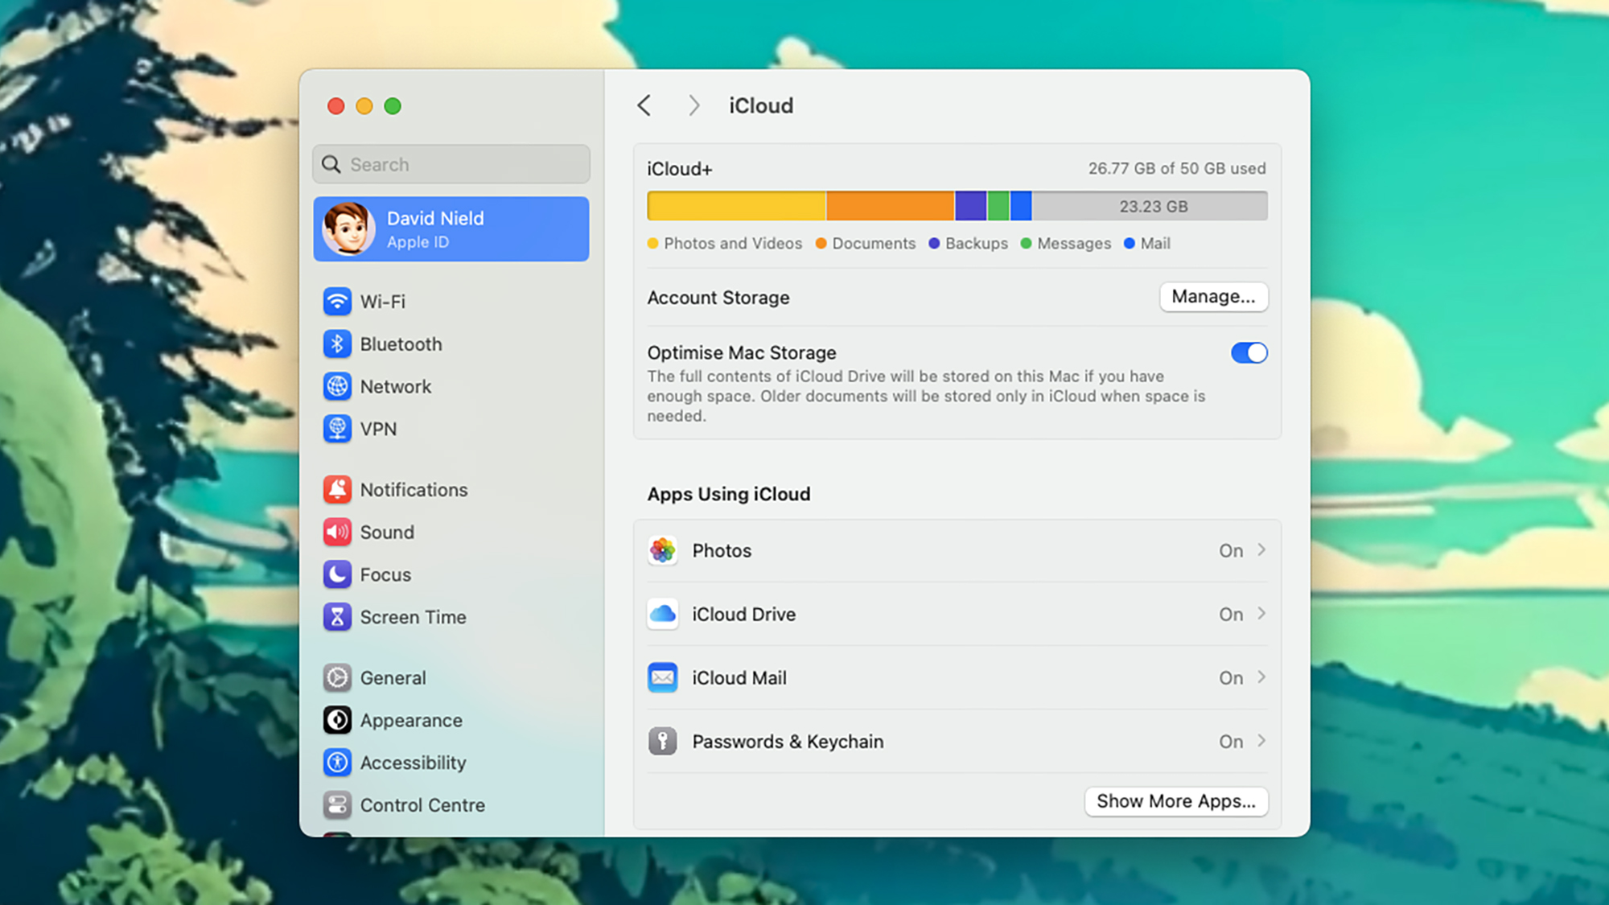Toggle Optimise Mac Storage switch off

(1249, 352)
